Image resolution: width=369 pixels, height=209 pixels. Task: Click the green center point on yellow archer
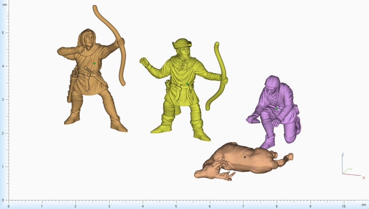click(x=187, y=84)
